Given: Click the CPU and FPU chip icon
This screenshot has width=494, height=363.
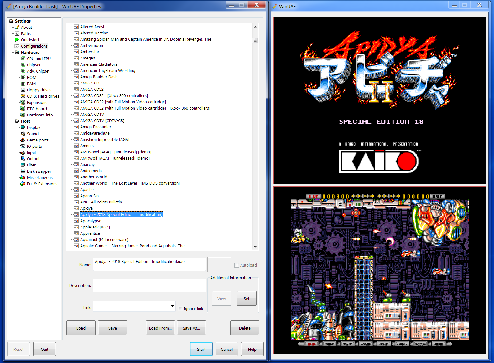Looking at the screenshot, I should (x=23, y=59).
